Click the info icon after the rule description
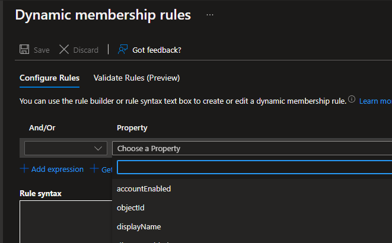The image size is (392, 243). (x=352, y=100)
